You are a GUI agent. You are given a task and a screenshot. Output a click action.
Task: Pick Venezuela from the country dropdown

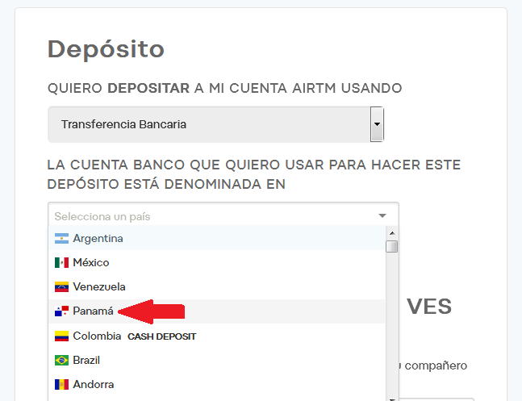217,286
